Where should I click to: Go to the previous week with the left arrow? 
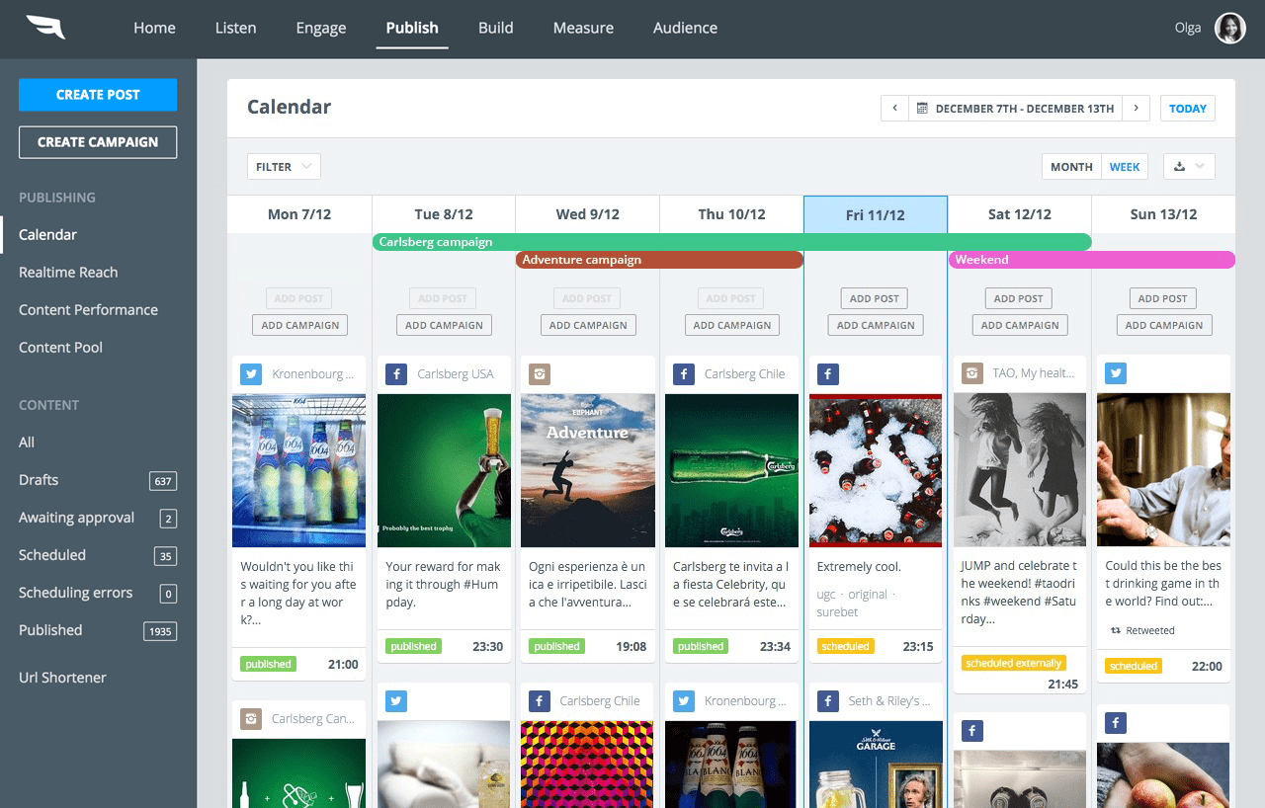click(894, 109)
